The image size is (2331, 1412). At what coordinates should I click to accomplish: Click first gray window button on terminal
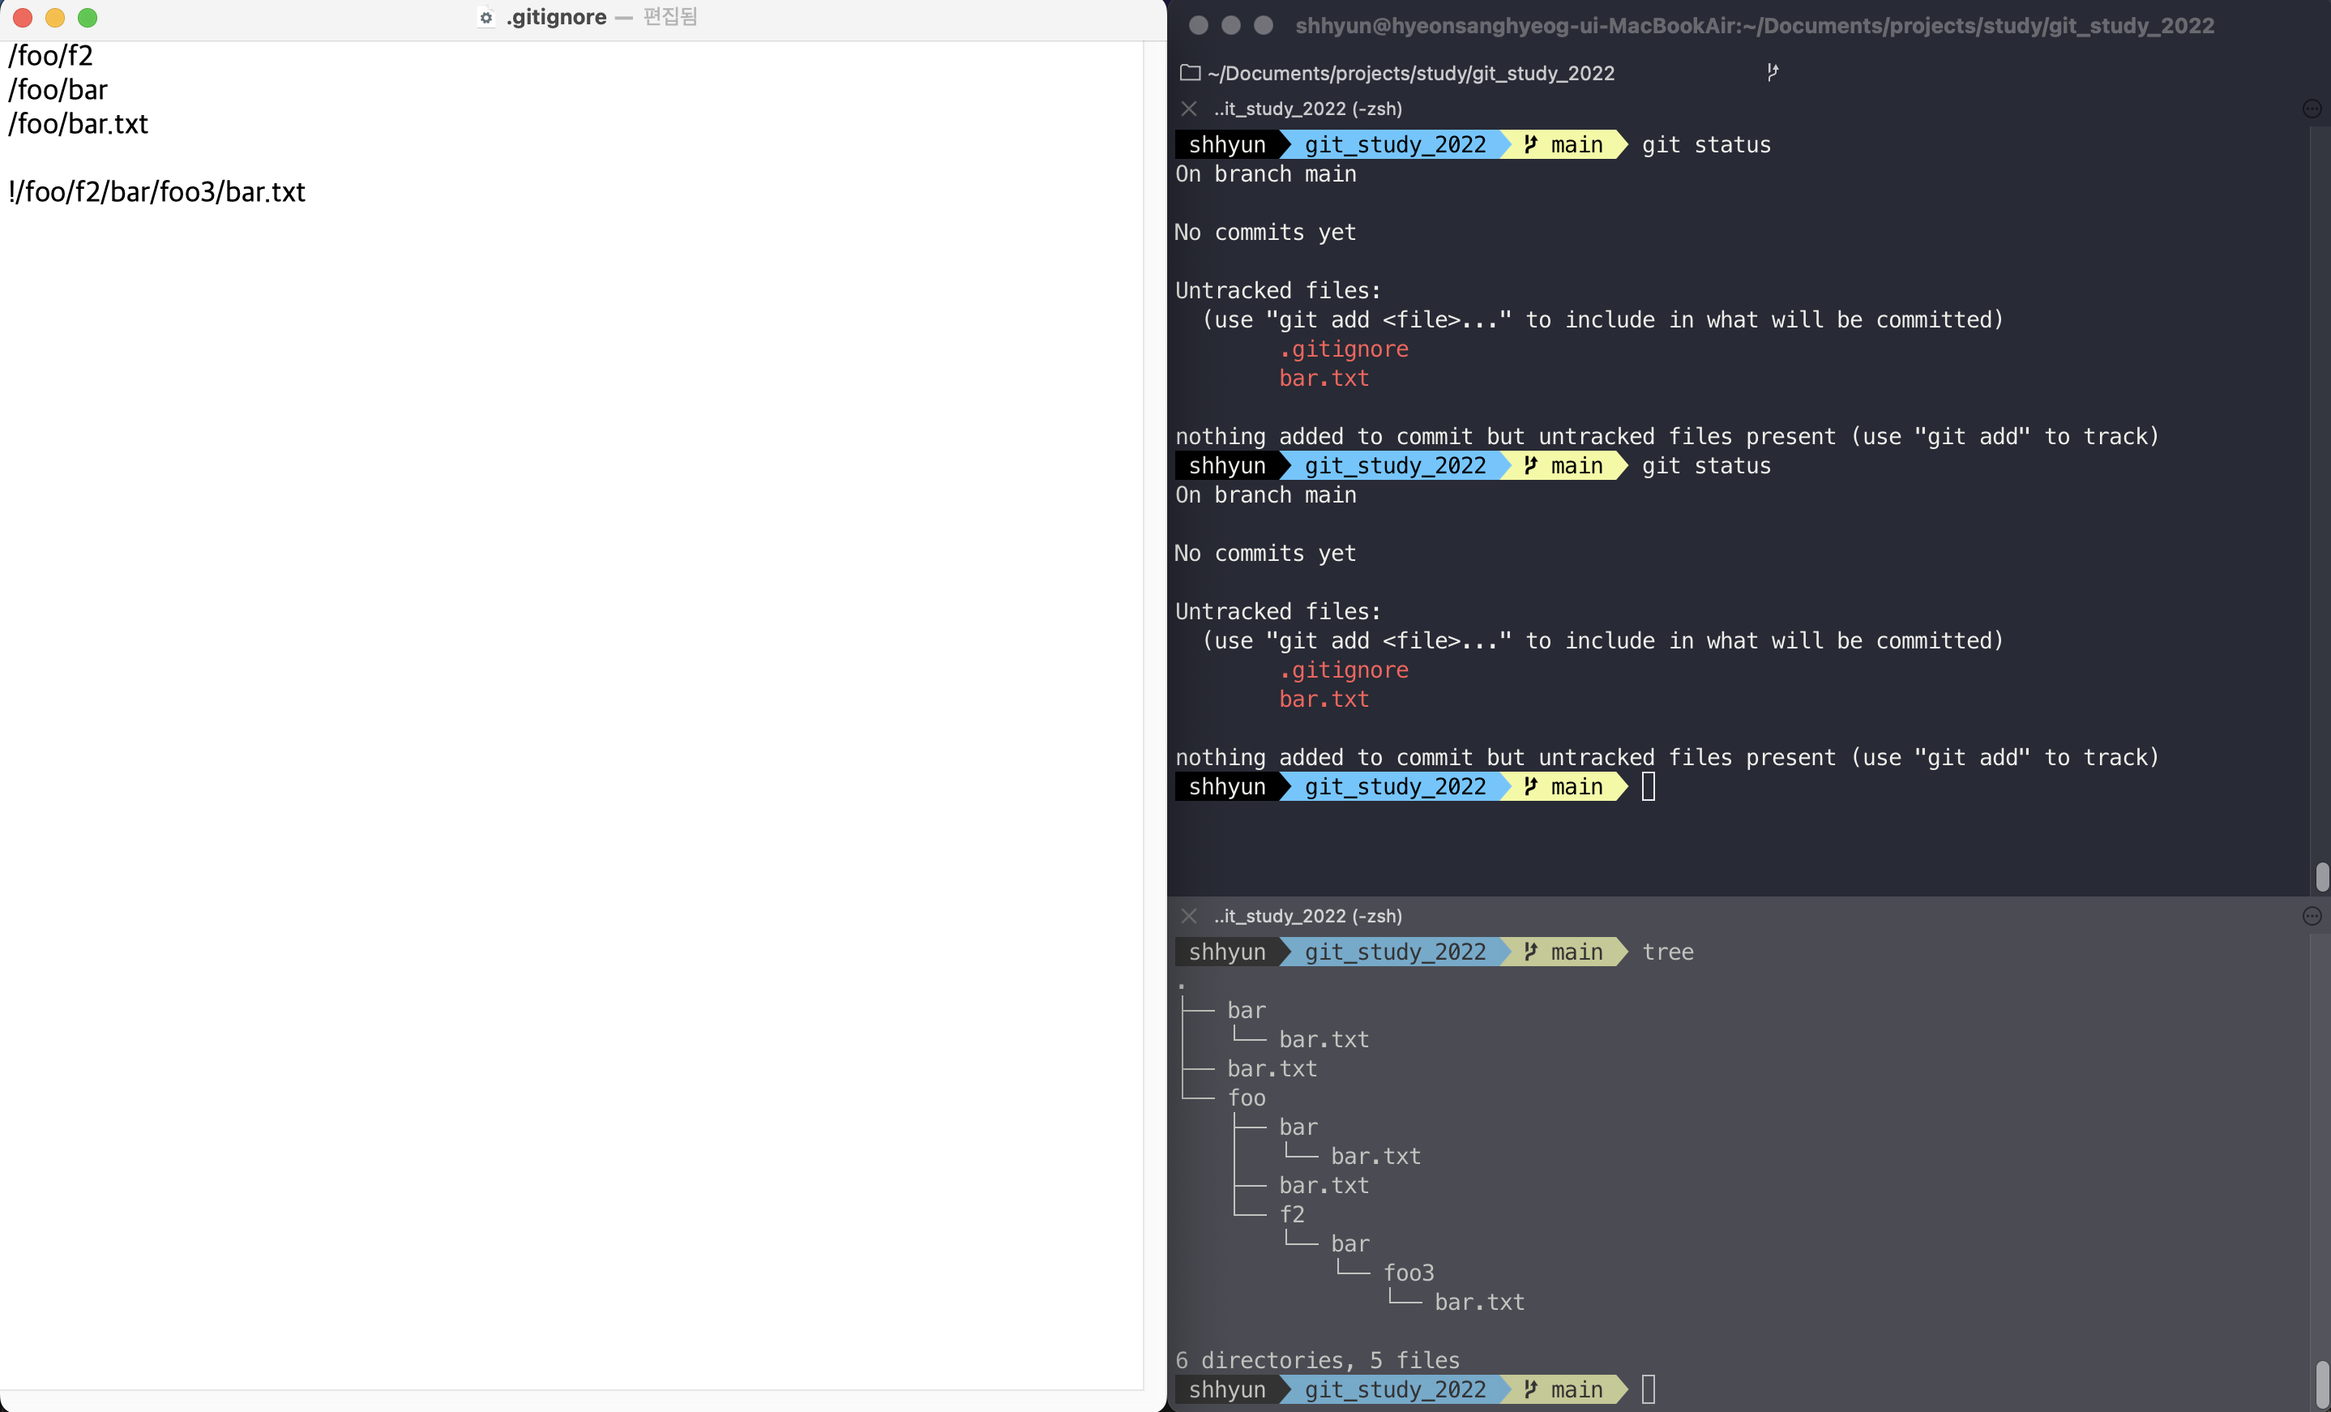tap(1198, 26)
